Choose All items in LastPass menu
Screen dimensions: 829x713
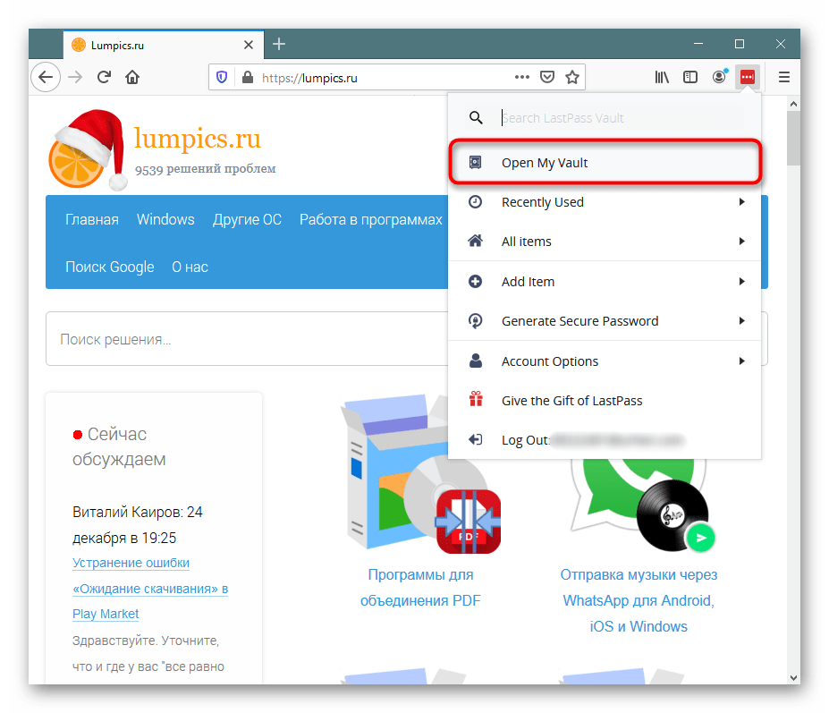[605, 242]
